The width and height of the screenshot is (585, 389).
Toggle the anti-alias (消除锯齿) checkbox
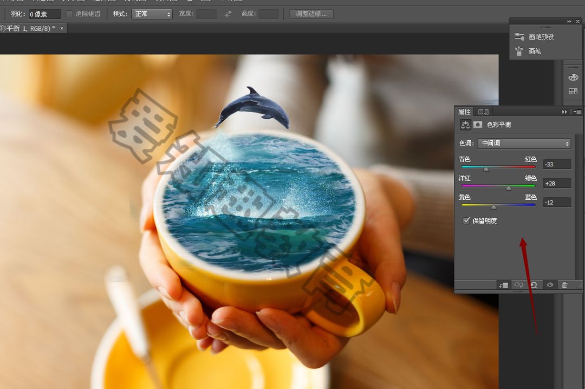point(69,14)
